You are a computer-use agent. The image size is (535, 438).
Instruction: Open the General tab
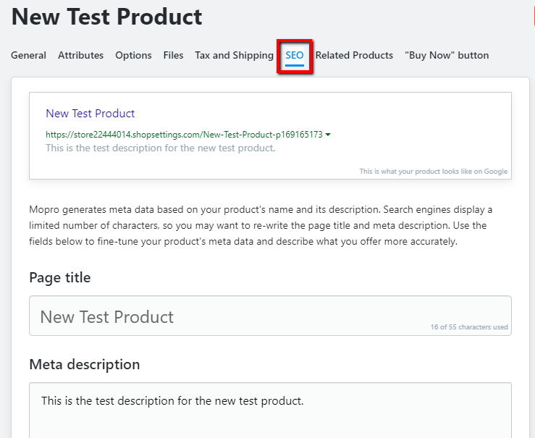point(28,55)
